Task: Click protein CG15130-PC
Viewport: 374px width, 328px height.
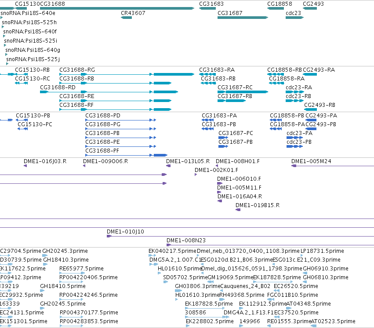Action: click(23, 129)
